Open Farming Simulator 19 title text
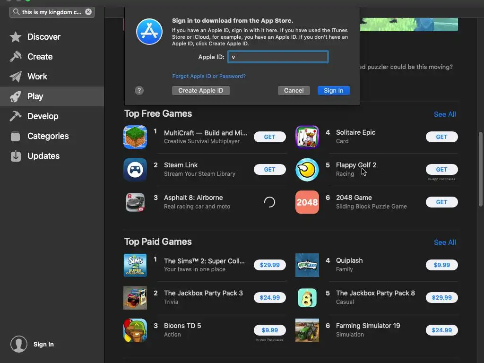 pyautogui.click(x=368, y=326)
